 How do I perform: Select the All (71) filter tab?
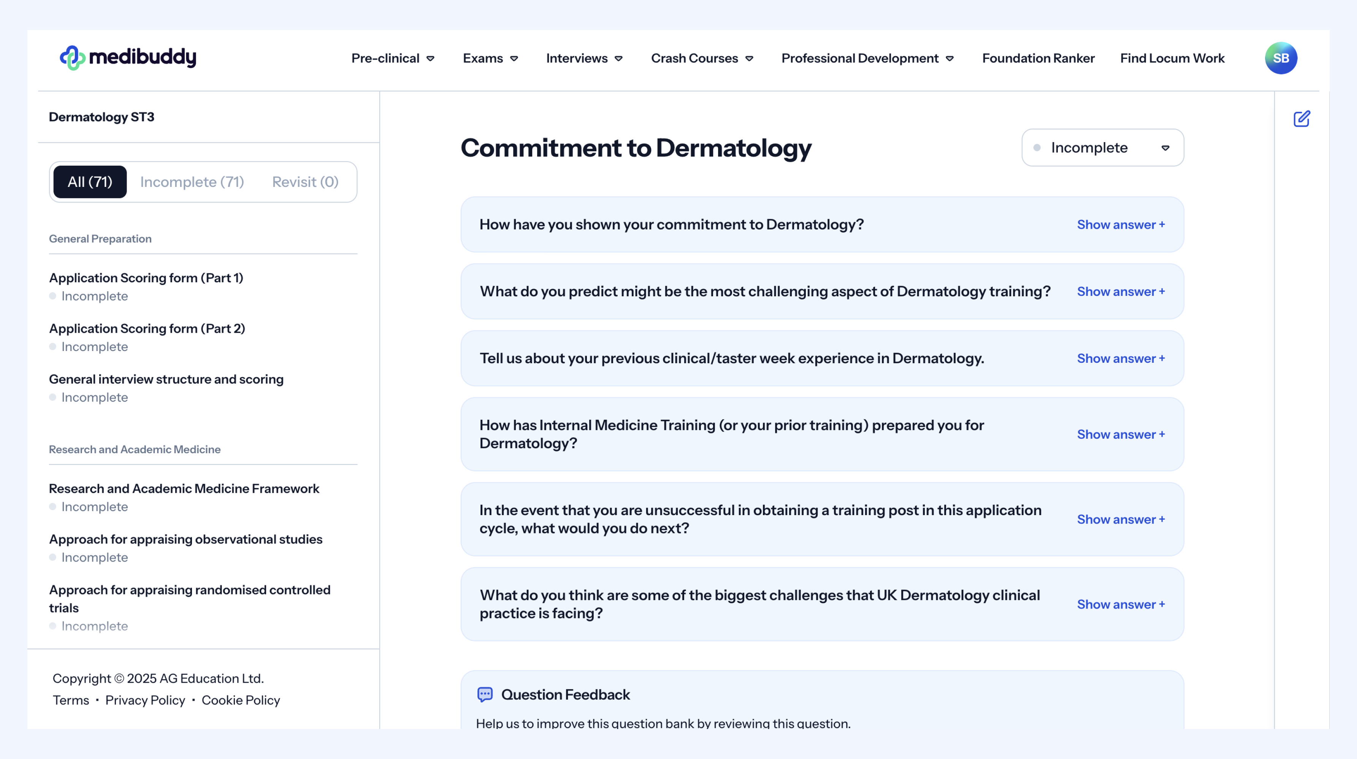(90, 182)
